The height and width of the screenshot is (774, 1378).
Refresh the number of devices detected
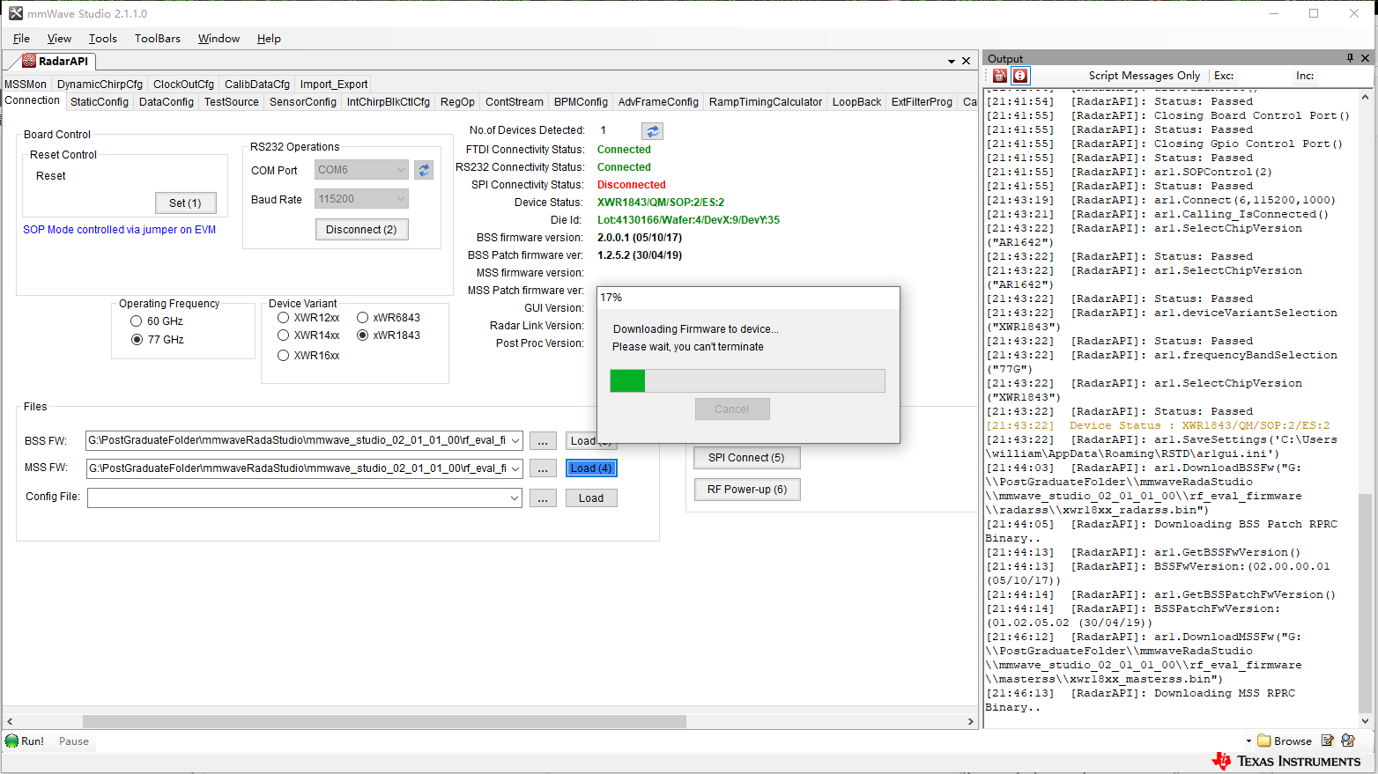pos(653,131)
